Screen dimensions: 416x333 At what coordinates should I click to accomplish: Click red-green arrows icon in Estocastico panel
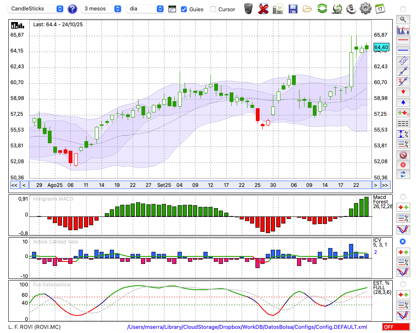(x=403, y=295)
